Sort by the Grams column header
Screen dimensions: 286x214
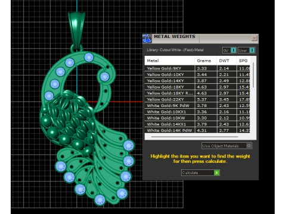click(x=206, y=61)
